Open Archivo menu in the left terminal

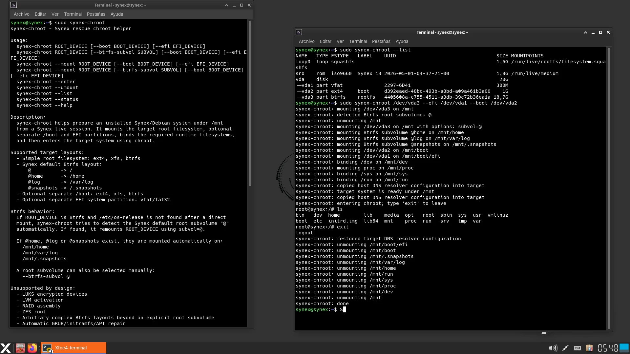point(22,14)
